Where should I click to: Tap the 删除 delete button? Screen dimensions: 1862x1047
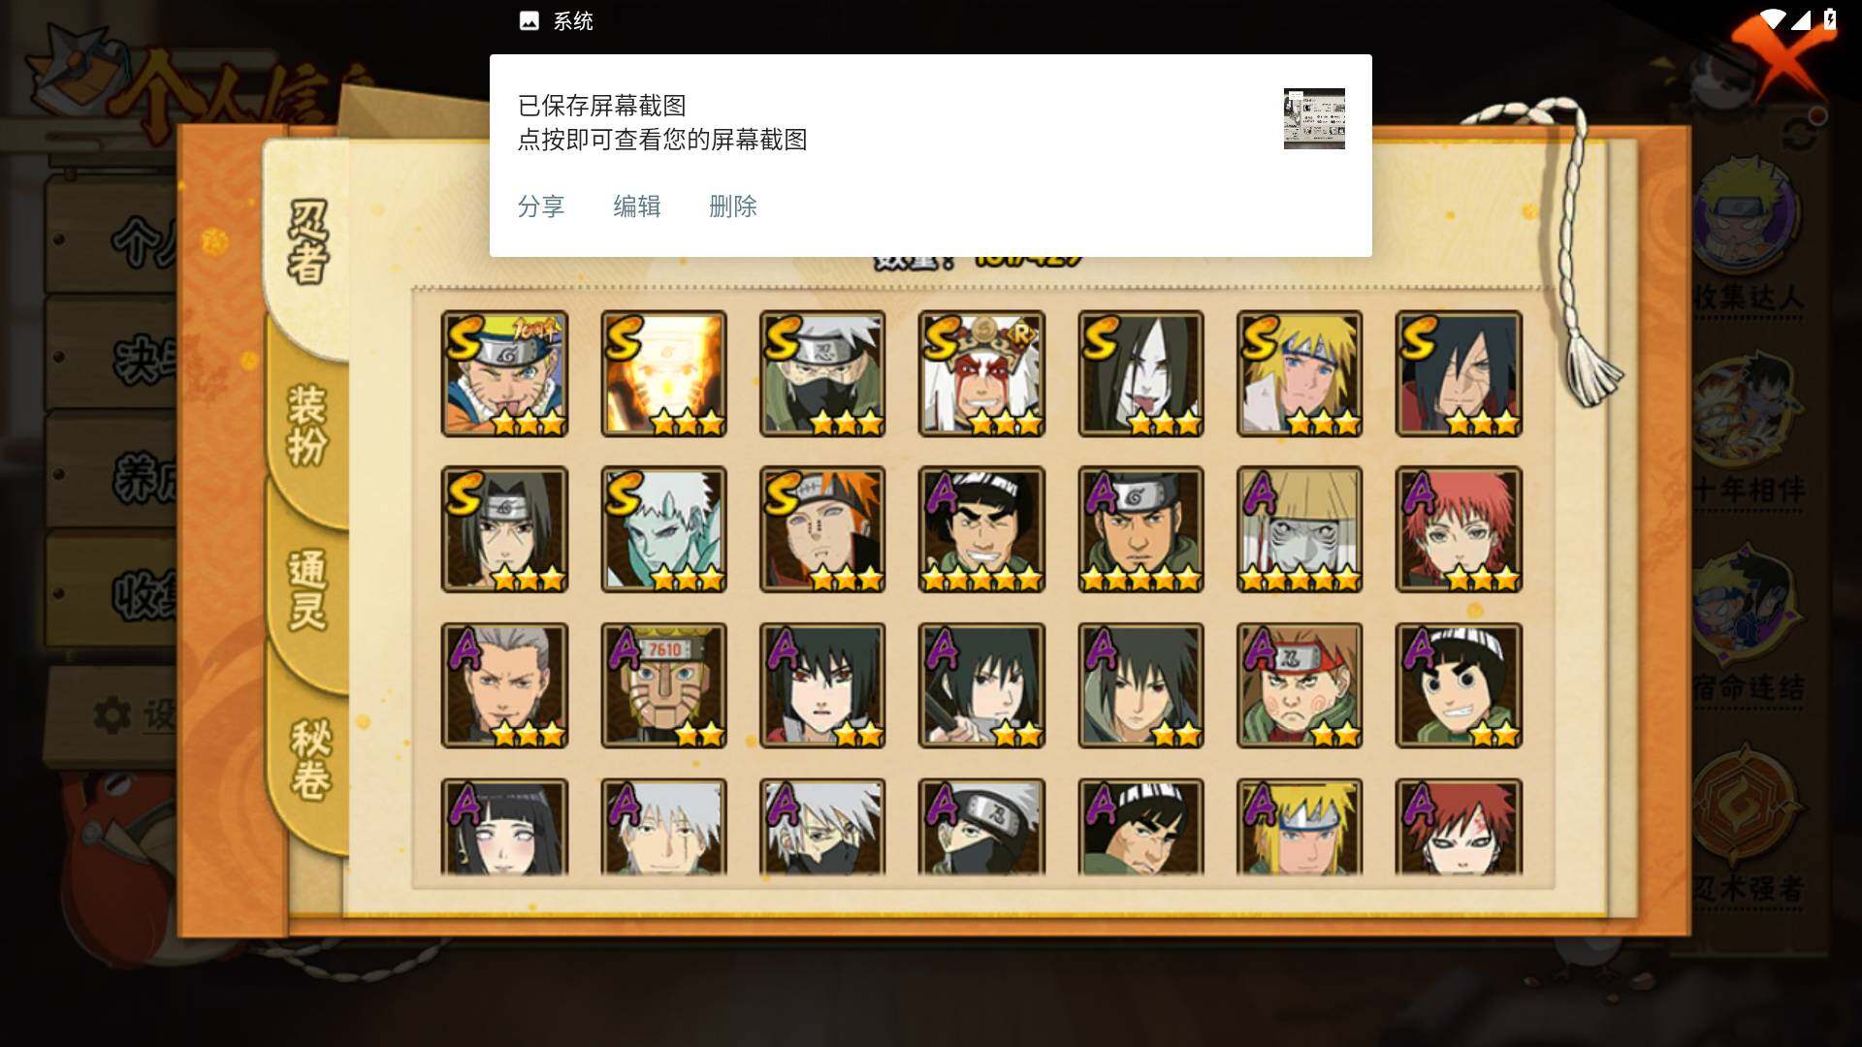pos(732,206)
